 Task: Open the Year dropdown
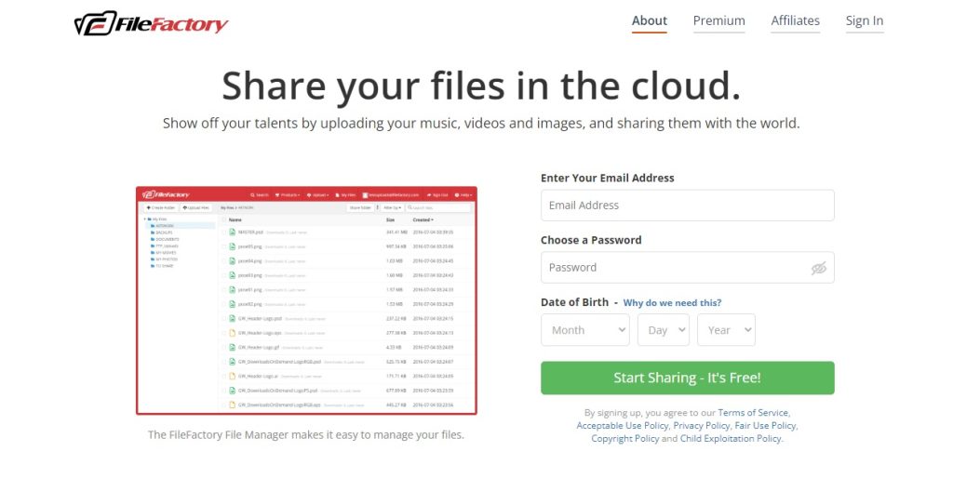(x=726, y=330)
